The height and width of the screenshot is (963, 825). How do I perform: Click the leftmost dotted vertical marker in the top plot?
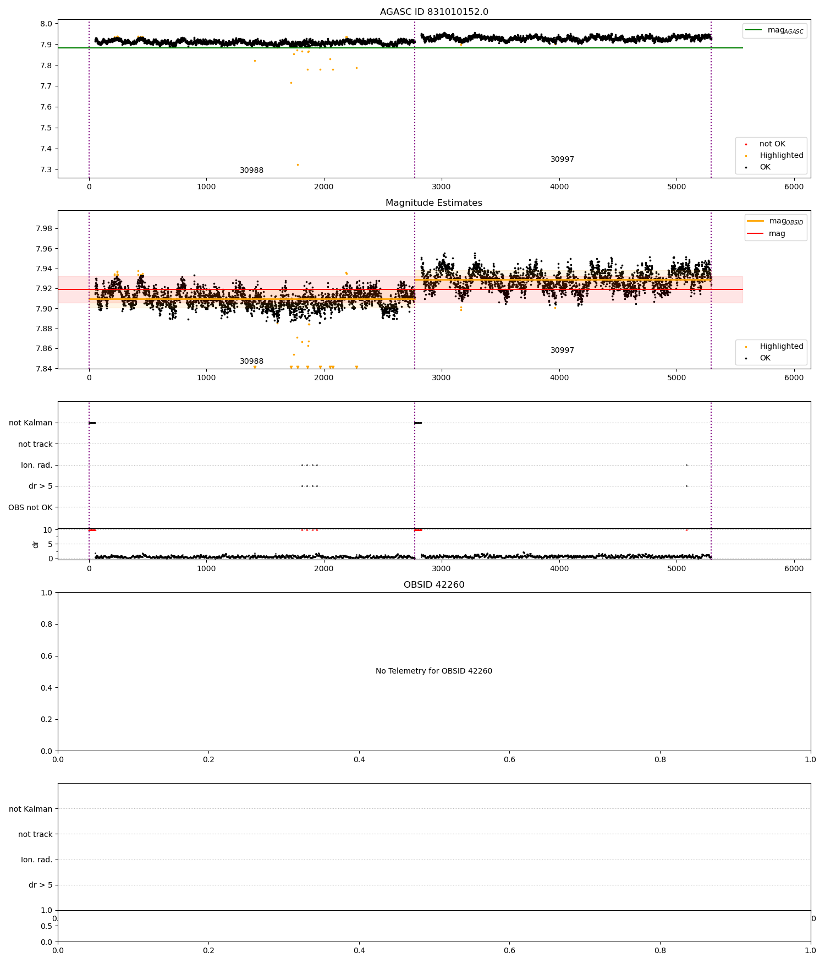coord(89,99)
